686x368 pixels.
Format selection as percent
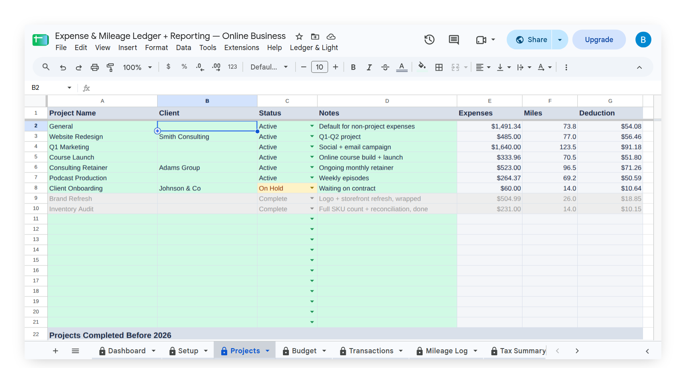click(184, 67)
